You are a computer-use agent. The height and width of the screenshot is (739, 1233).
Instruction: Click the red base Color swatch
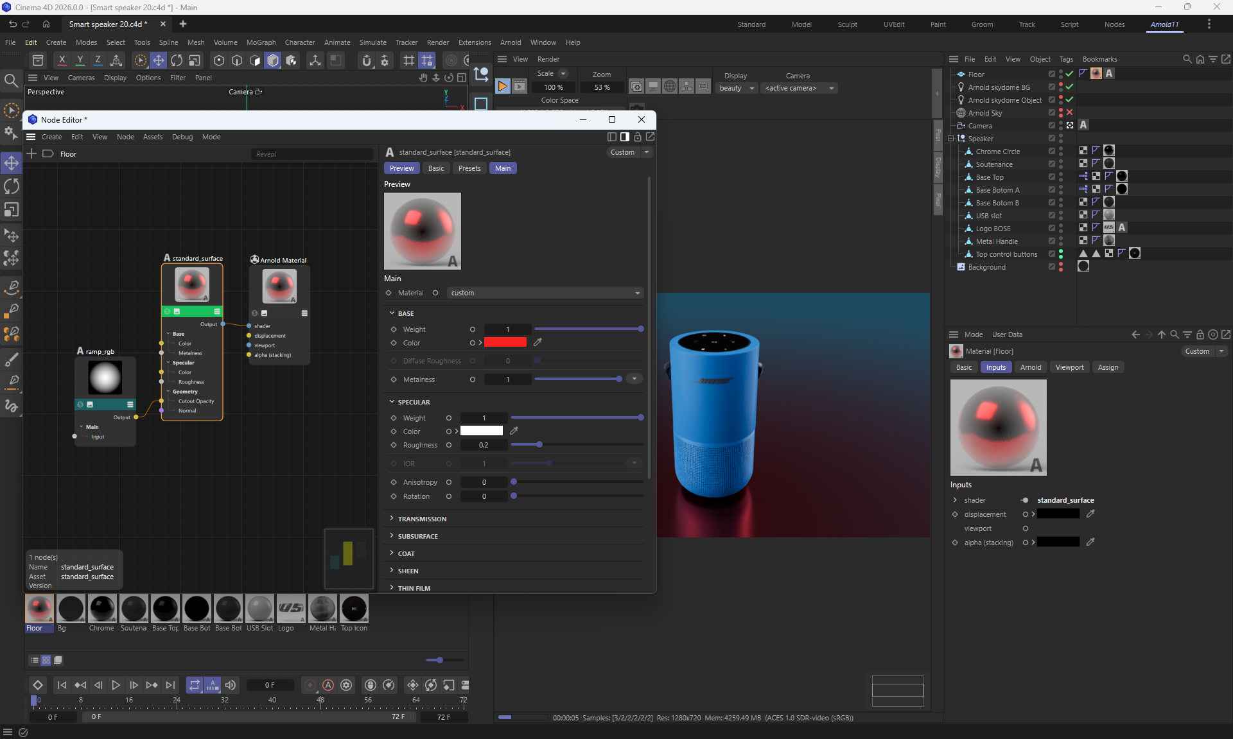pyautogui.click(x=505, y=342)
